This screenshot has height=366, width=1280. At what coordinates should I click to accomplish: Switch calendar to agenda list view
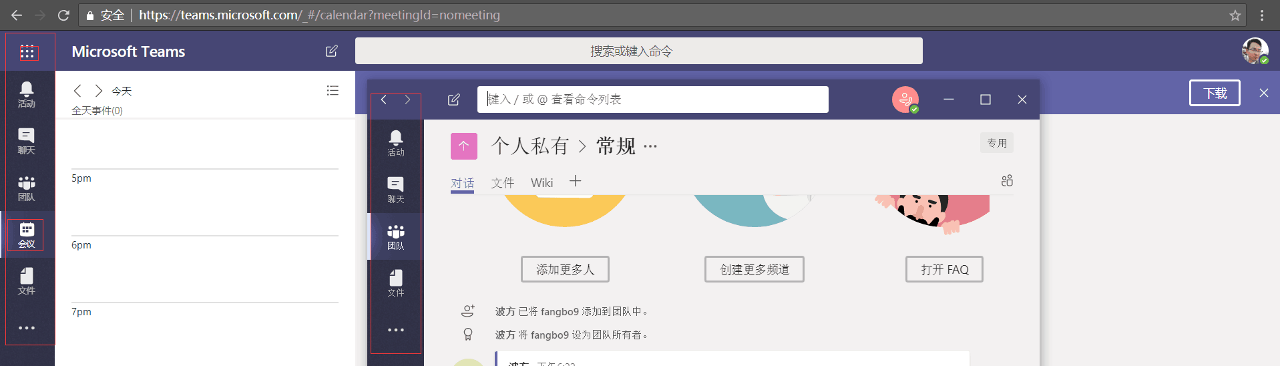pyautogui.click(x=333, y=91)
